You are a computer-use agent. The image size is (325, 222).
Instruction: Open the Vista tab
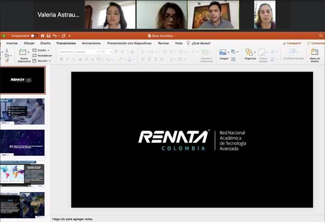click(179, 43)
